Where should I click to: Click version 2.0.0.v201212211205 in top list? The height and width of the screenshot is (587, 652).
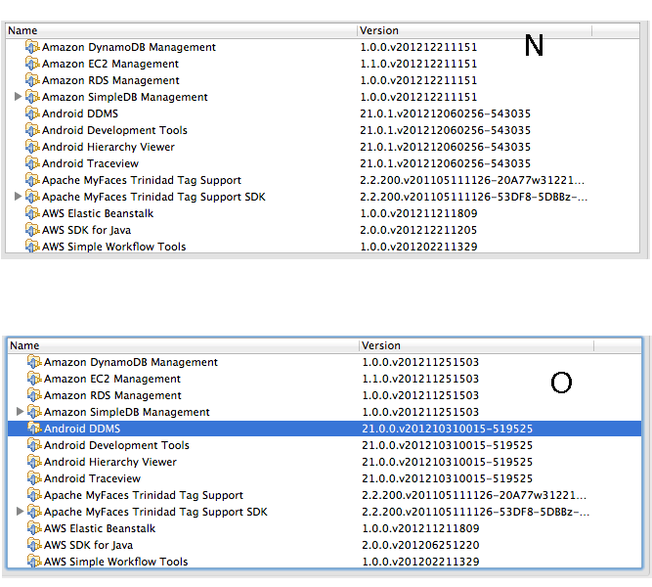[x=418, y=231]
